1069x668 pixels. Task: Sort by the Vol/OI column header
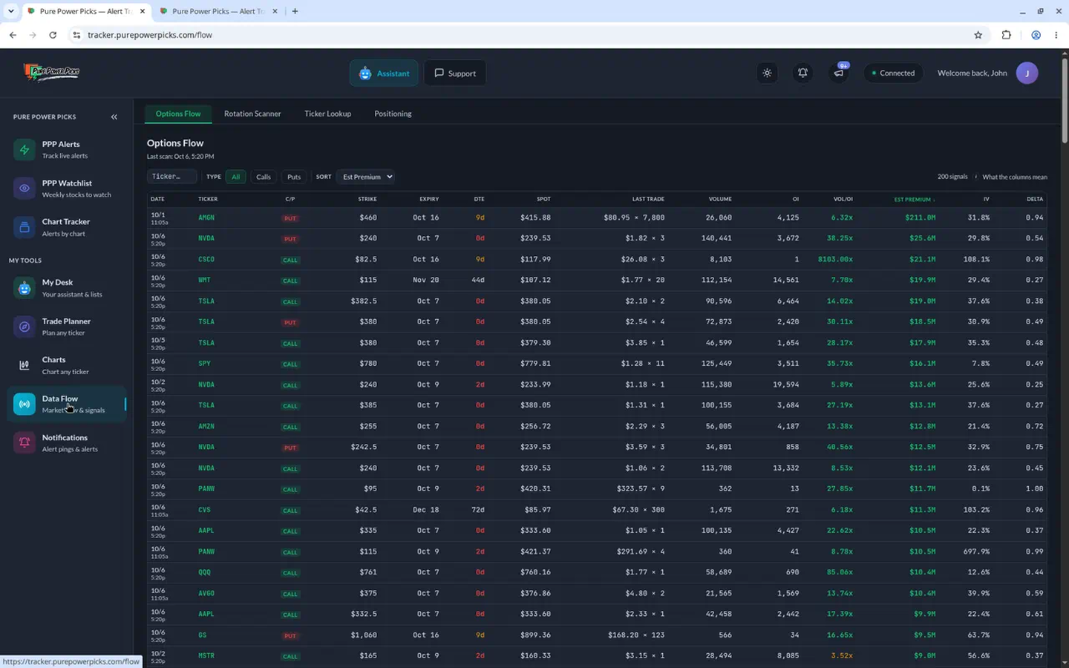[x=843, y=199]
